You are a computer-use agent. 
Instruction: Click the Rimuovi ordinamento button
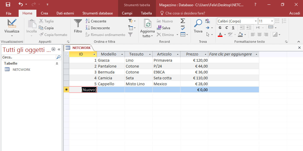(105, 35)
